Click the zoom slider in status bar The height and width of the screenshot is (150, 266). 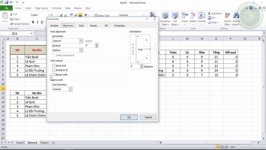click(251, 147)
